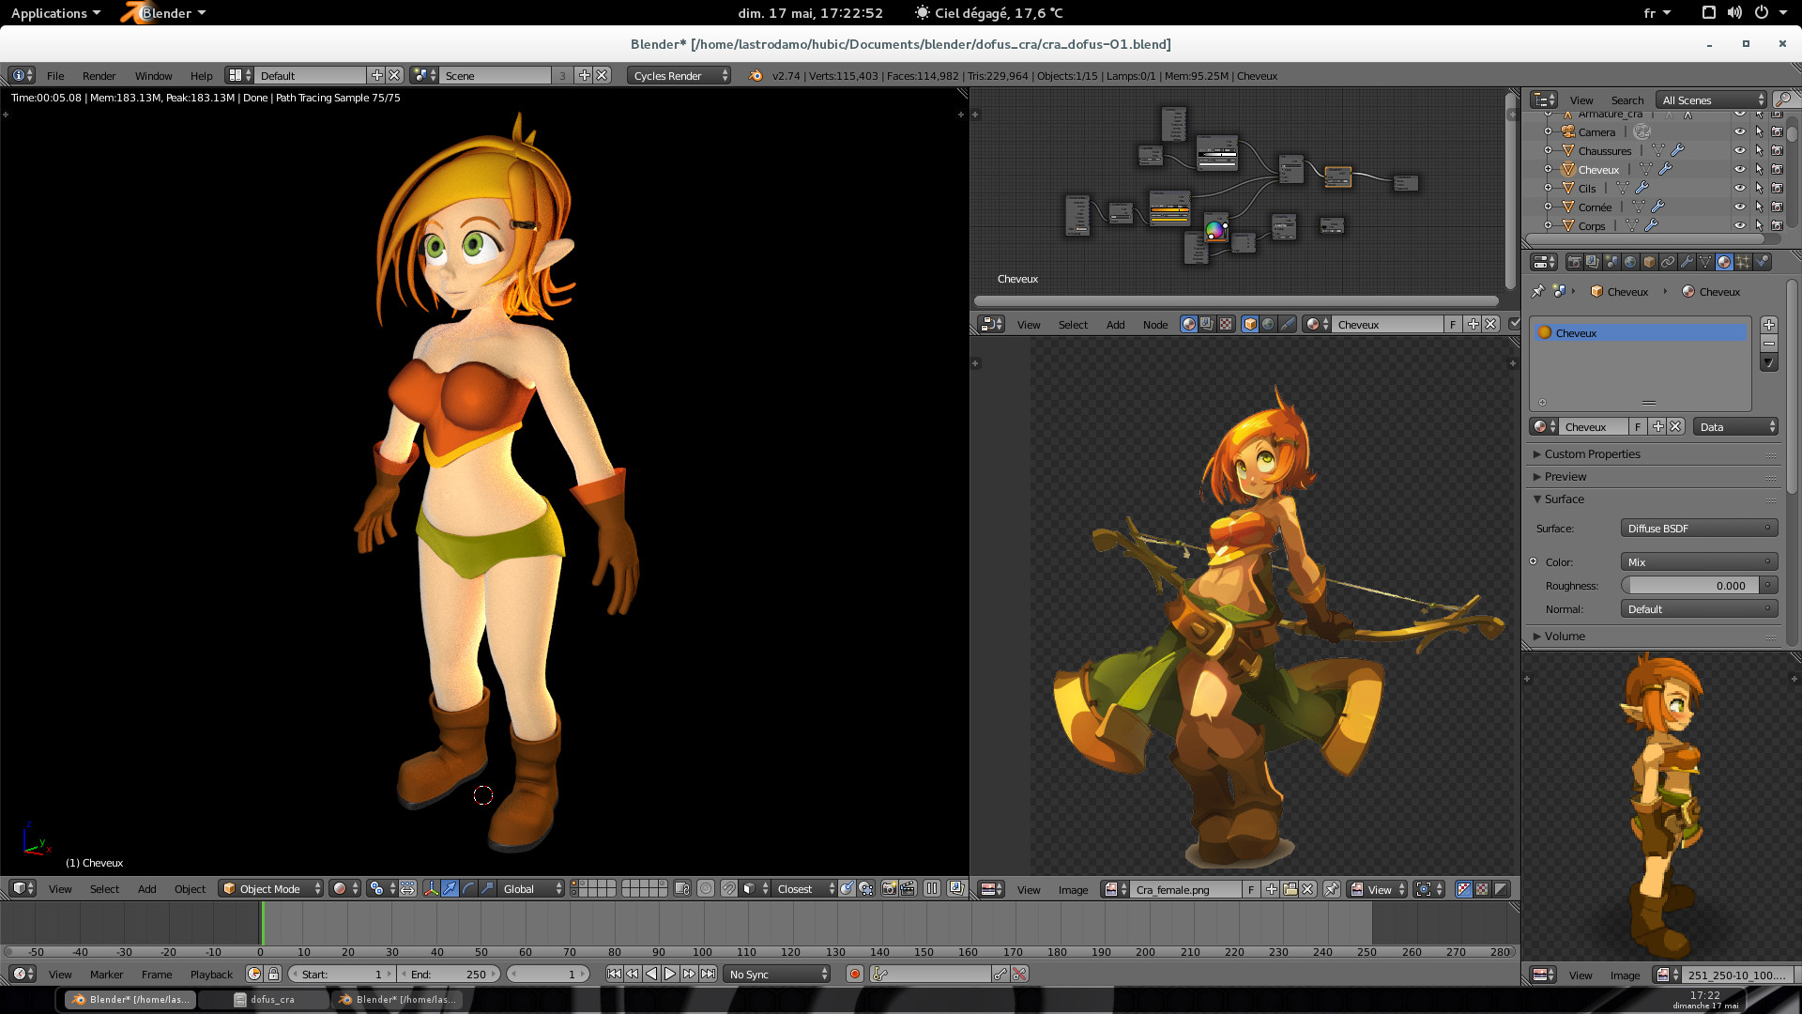Open the World properties globe tab

(1630, 262)
